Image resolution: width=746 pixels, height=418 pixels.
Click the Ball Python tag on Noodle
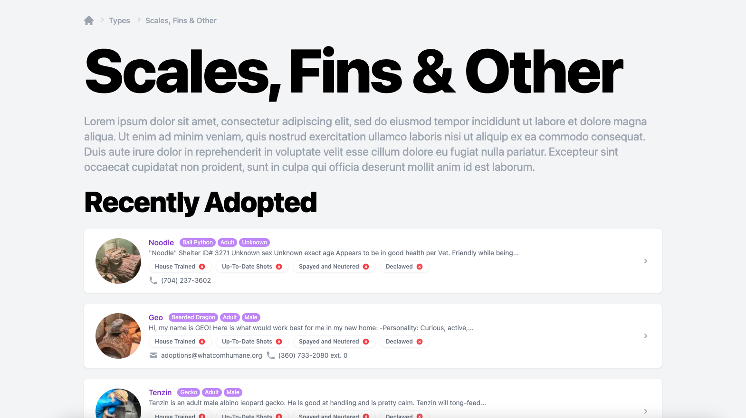pyautogui.click(x=198, y=242)
